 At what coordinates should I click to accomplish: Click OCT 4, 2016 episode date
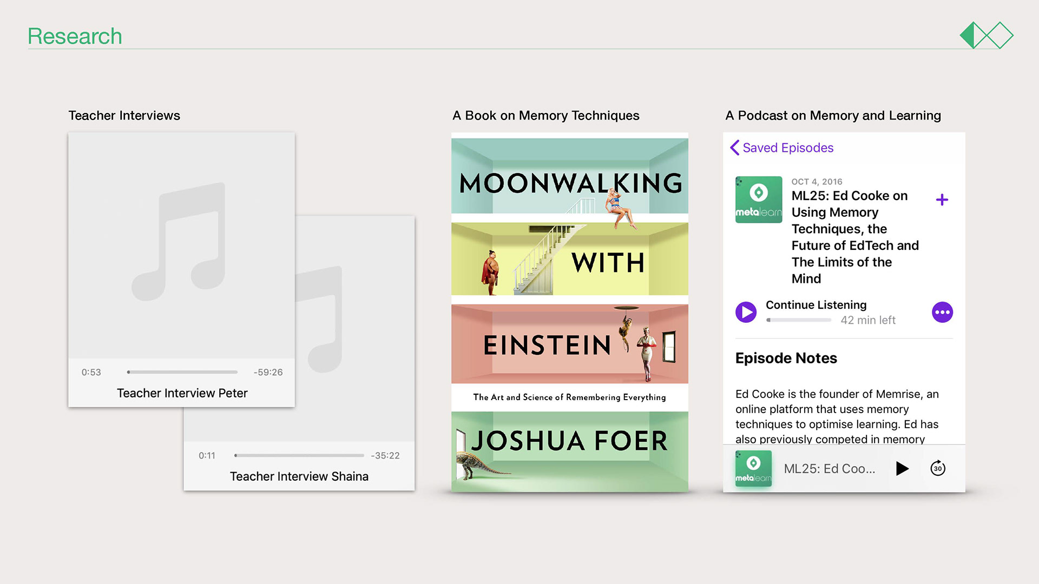click(x=817, y=182)
